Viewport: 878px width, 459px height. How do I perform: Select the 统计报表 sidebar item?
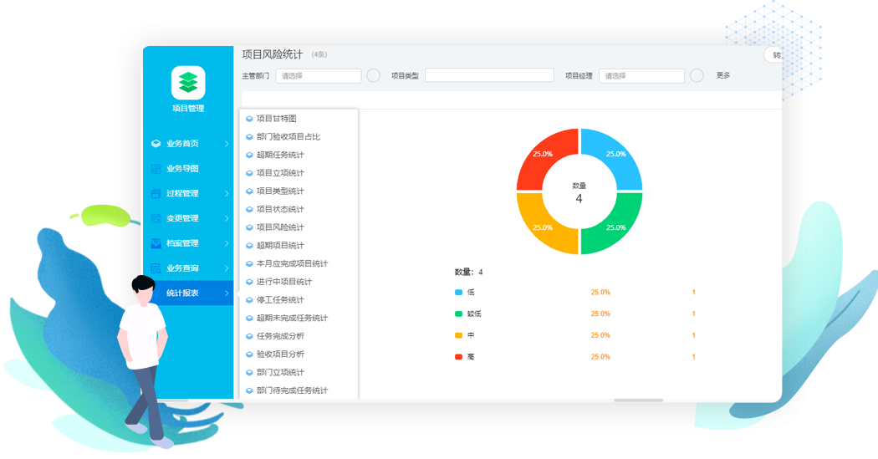click(182, 293)
